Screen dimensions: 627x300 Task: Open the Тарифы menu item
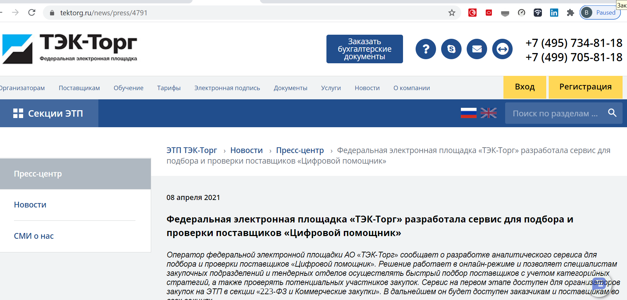[169, 88]
